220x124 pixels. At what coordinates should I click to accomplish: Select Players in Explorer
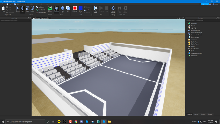193,26
